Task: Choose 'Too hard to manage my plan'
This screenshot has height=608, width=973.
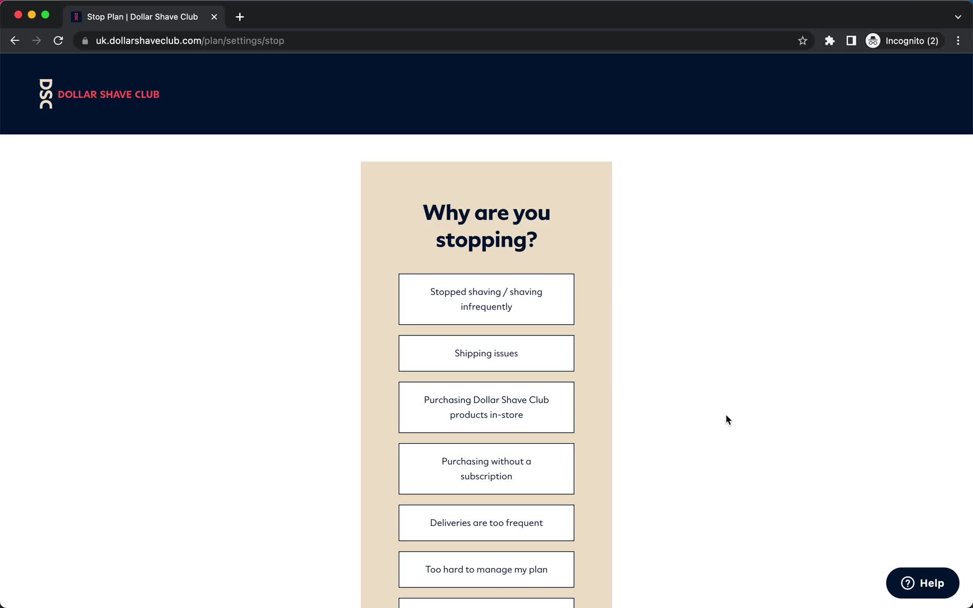Action: (486, 569)
